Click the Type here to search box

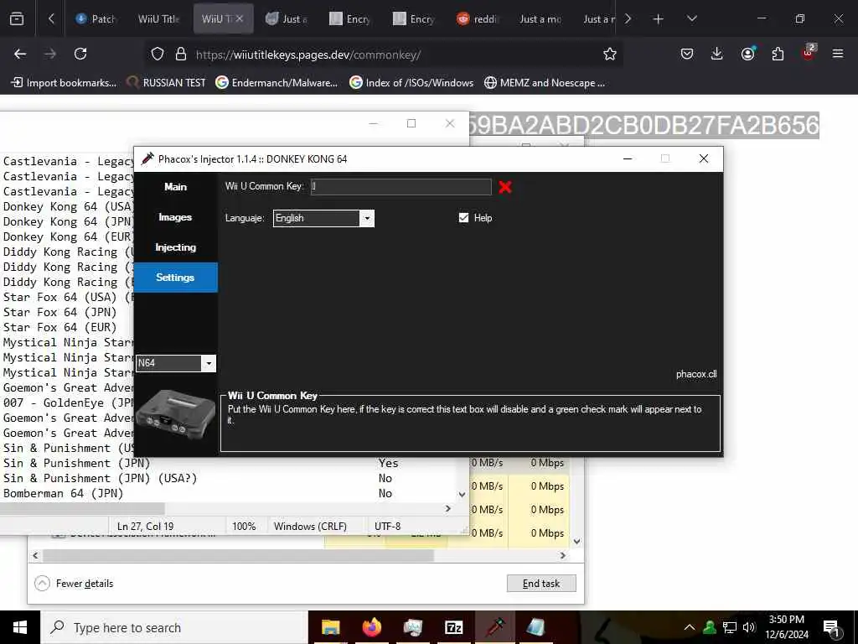coord(174,627)
